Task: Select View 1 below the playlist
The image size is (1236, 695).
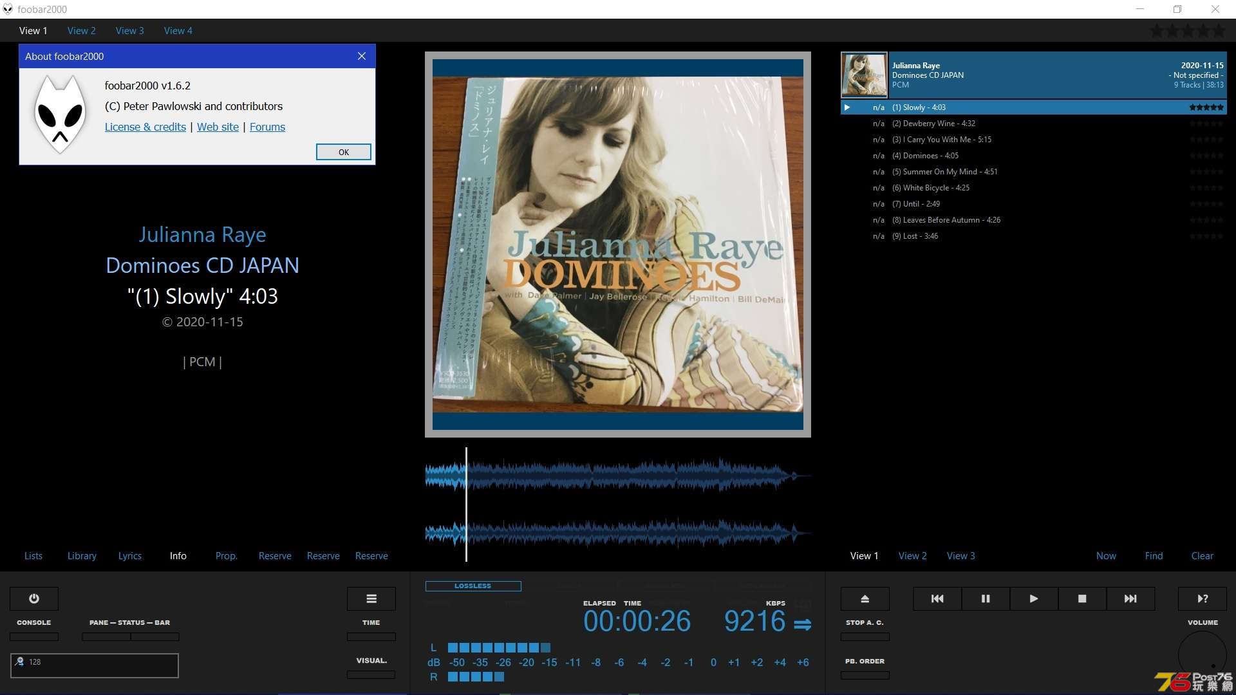Action: point(865,555)
